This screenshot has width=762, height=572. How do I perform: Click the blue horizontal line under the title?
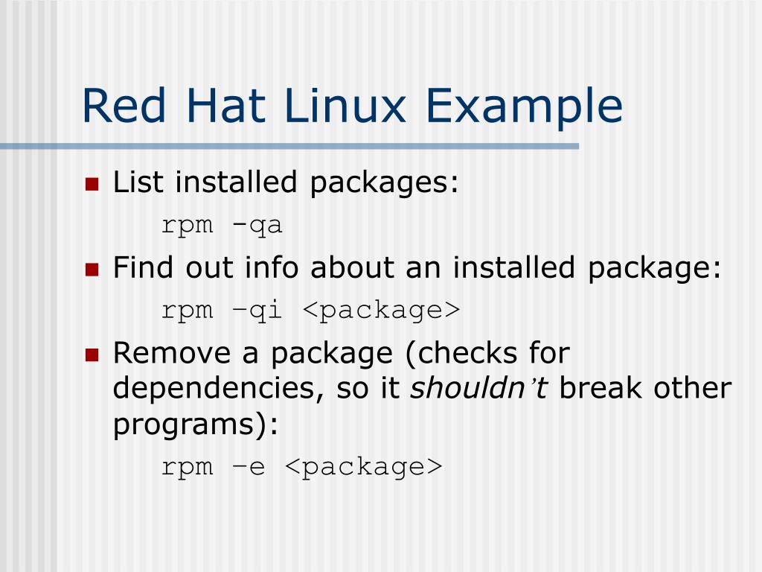coord(289,146)
